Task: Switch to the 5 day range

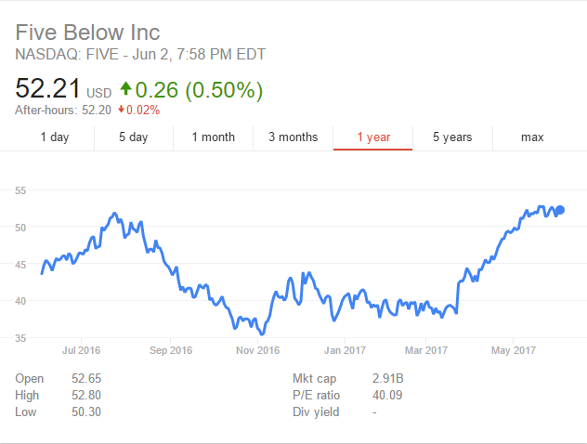Action: pyautogui.click(x=134, y=137)
